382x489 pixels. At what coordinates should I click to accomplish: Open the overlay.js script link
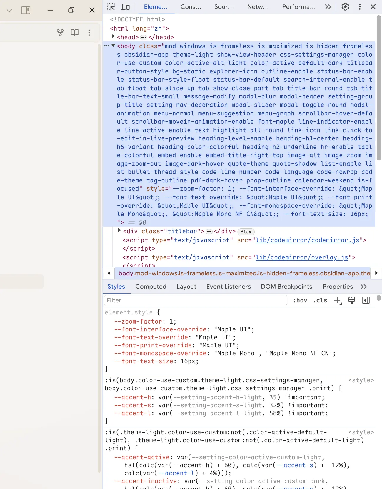pyautogui.click(x=302, y=257)
